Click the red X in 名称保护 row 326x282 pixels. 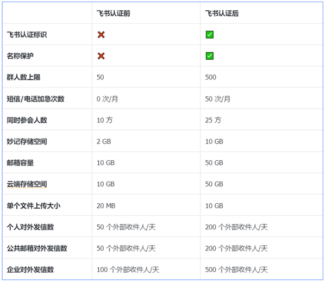tap(101, 56)
